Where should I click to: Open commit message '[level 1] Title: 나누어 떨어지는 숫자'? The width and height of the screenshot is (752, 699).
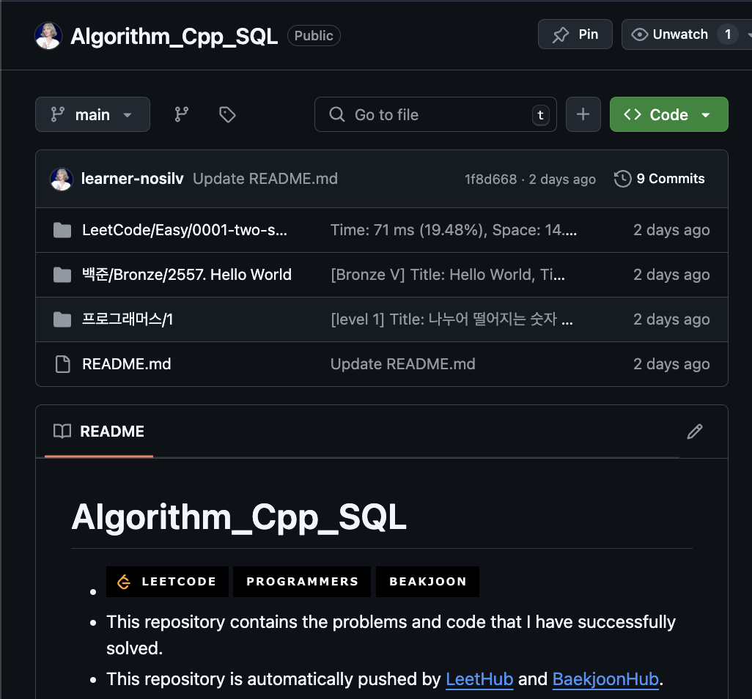(x=451, y=319)
